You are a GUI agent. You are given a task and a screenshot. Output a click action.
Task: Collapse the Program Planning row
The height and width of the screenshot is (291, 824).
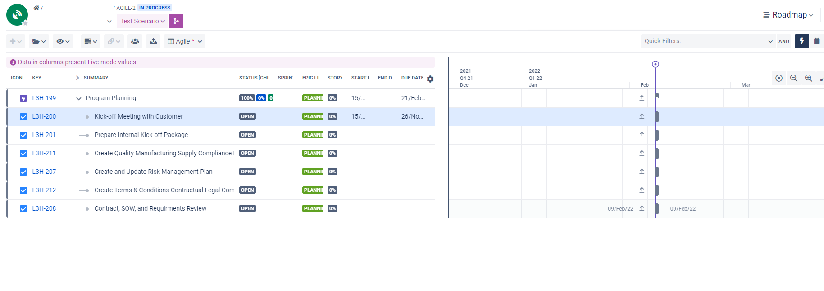(79, 98)
